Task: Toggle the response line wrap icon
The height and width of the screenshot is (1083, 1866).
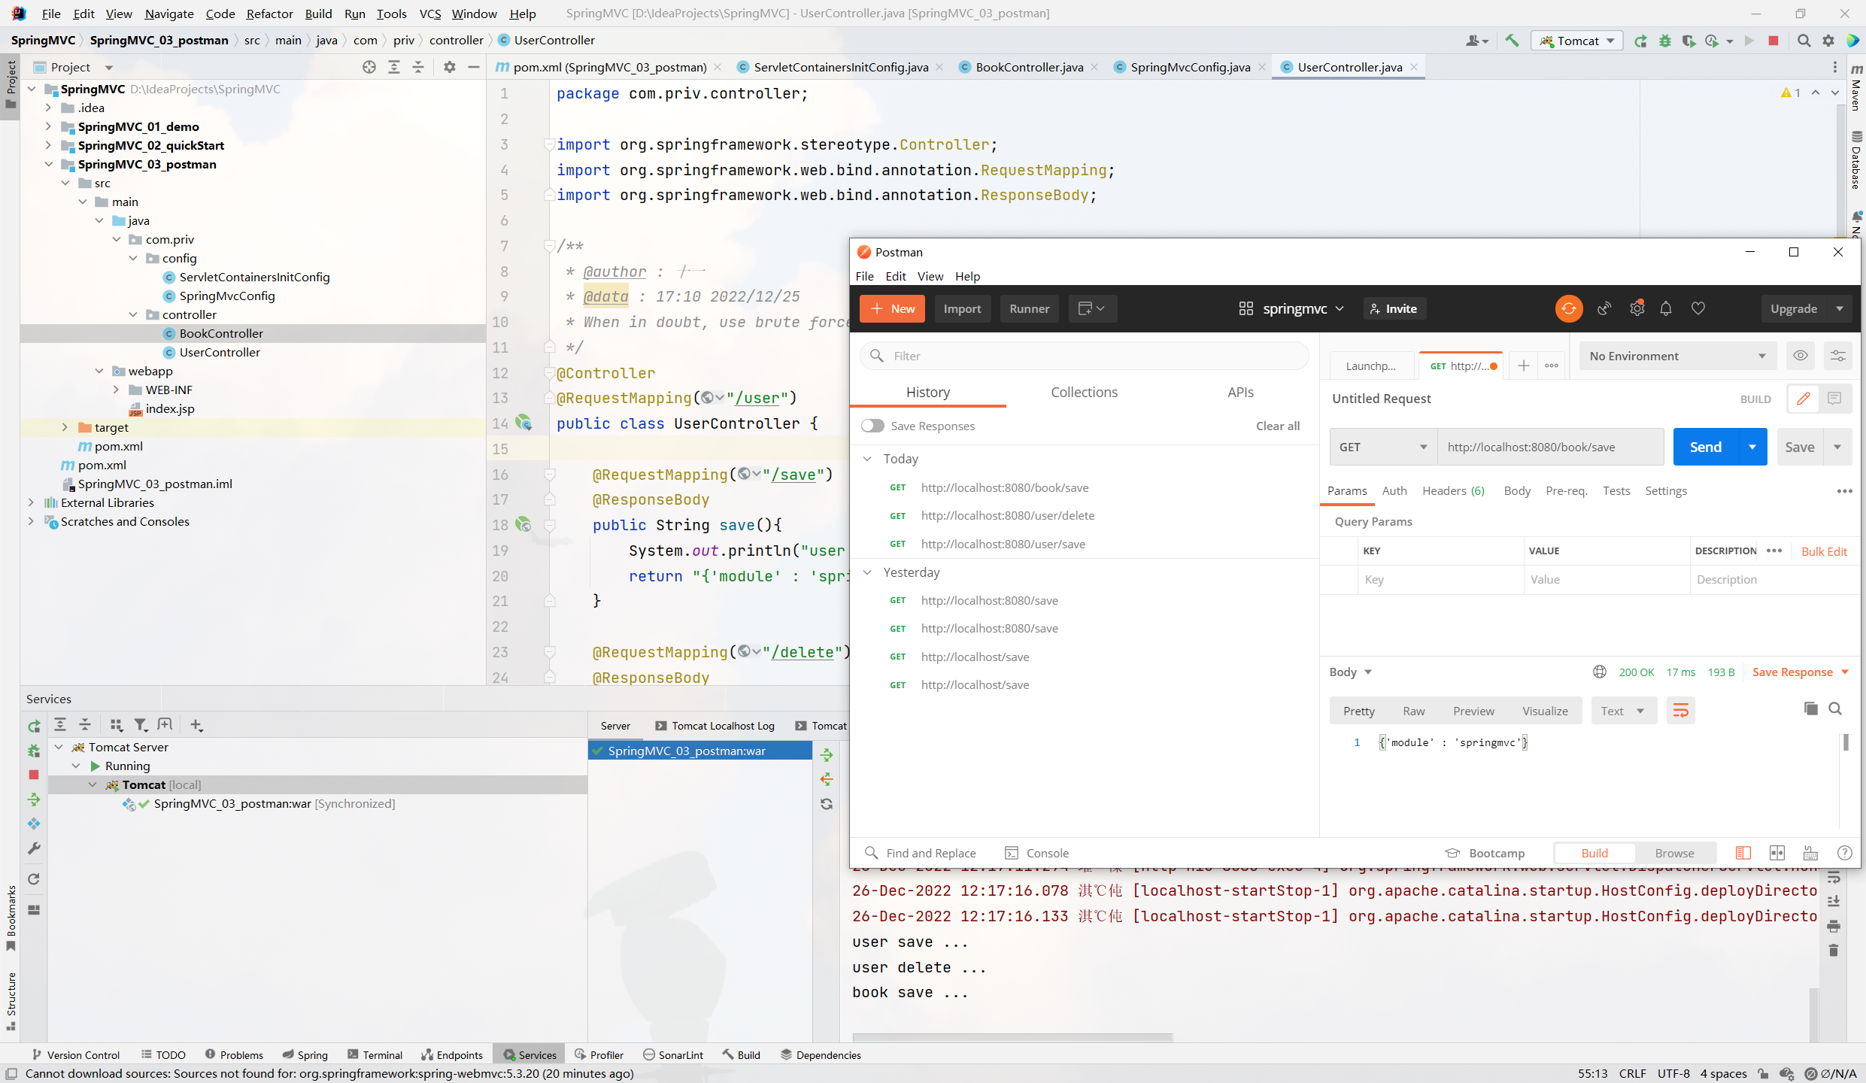Action: pyautogui.click(x=1680, y=711)
